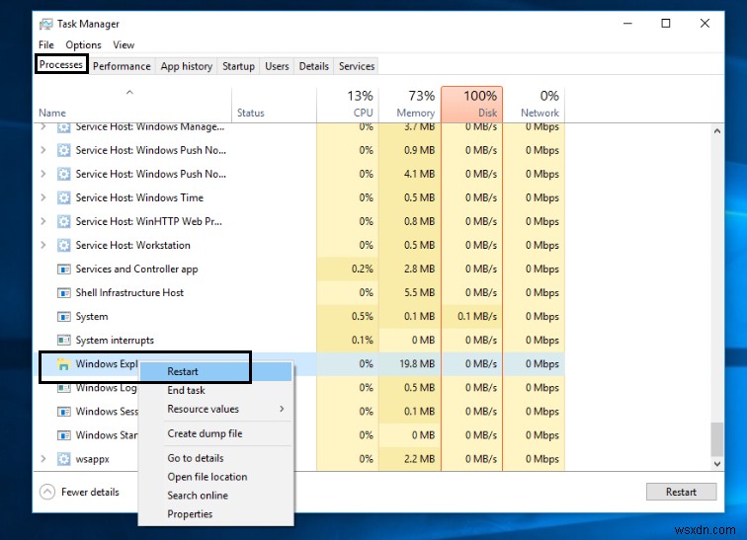
Task: Sort by the Status column header
Action: click(274, 105)
